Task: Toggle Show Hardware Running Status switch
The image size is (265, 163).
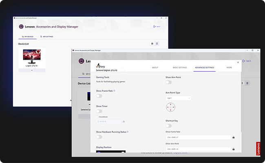Action: coord(99,137)
